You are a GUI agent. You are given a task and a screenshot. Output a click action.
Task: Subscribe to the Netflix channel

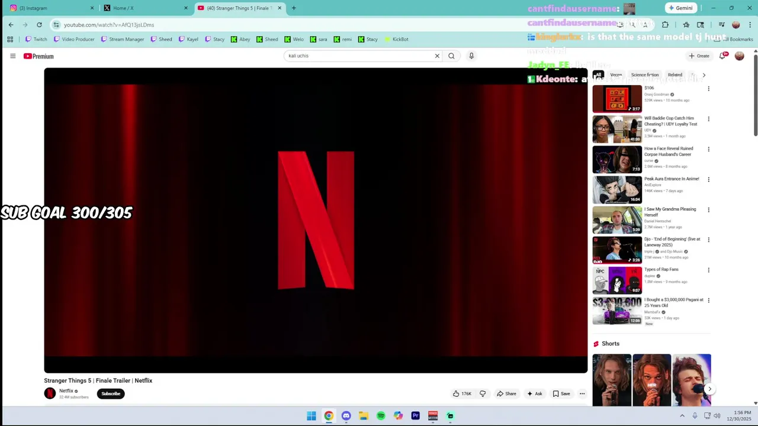[x=111, y=393]
